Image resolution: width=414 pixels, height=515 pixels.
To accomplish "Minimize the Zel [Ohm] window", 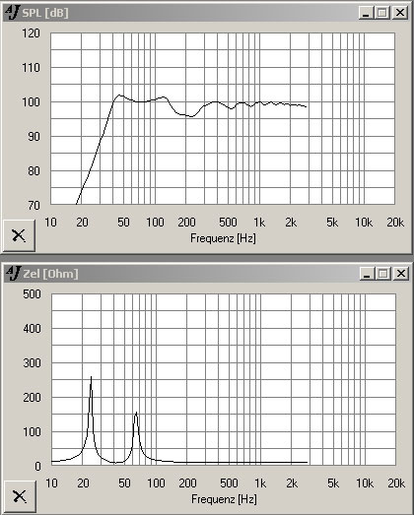I will (x=367, y=274).
